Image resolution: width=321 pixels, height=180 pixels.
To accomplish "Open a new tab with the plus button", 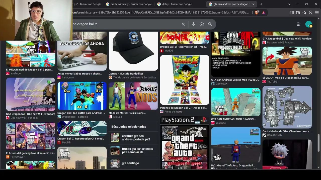I will click(261, 4).
